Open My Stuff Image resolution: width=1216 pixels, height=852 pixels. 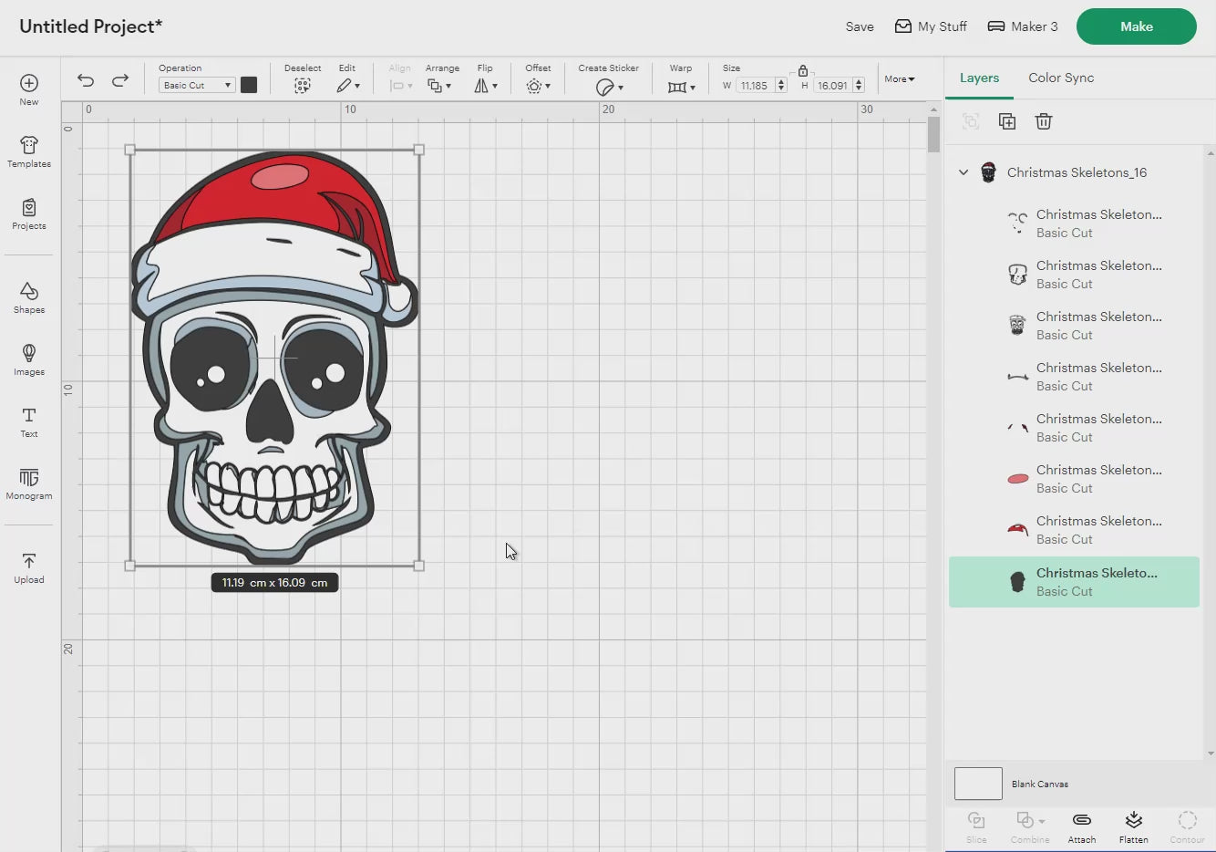coord(931,26)
